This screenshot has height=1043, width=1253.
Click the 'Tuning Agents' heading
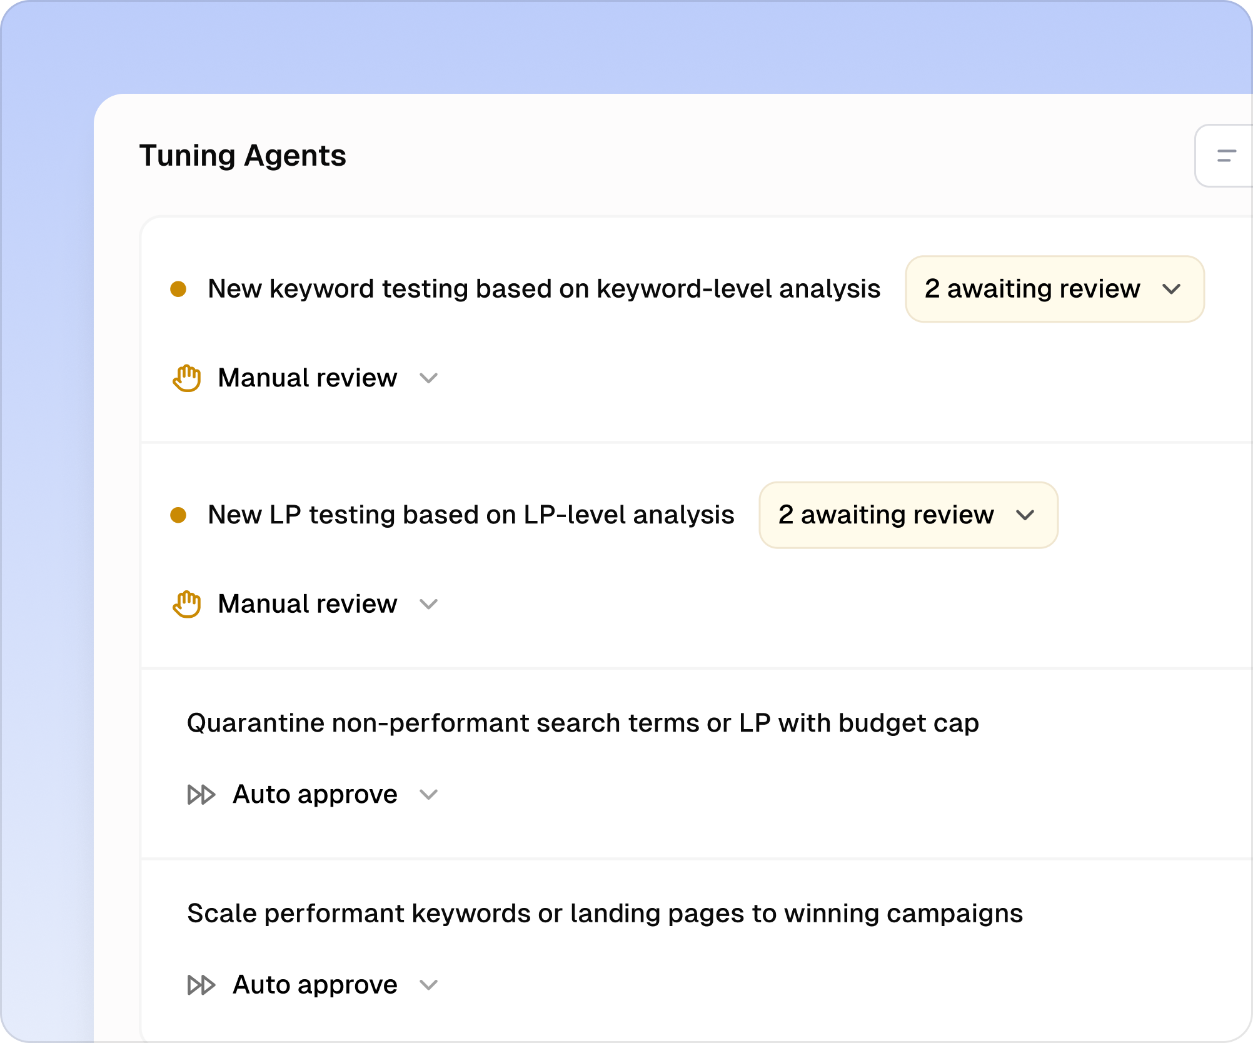tap(243, 156)
